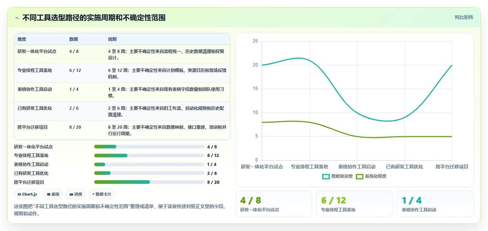
Task: Click progress bar for 已有研发工具优化
Action: pyautogui.click(x=149, y=173)
